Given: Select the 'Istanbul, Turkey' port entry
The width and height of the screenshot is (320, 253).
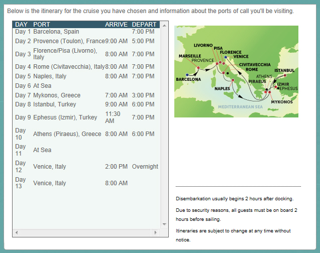Looking at the screenshot, I should pyautogui.click(x=54, y=104).
